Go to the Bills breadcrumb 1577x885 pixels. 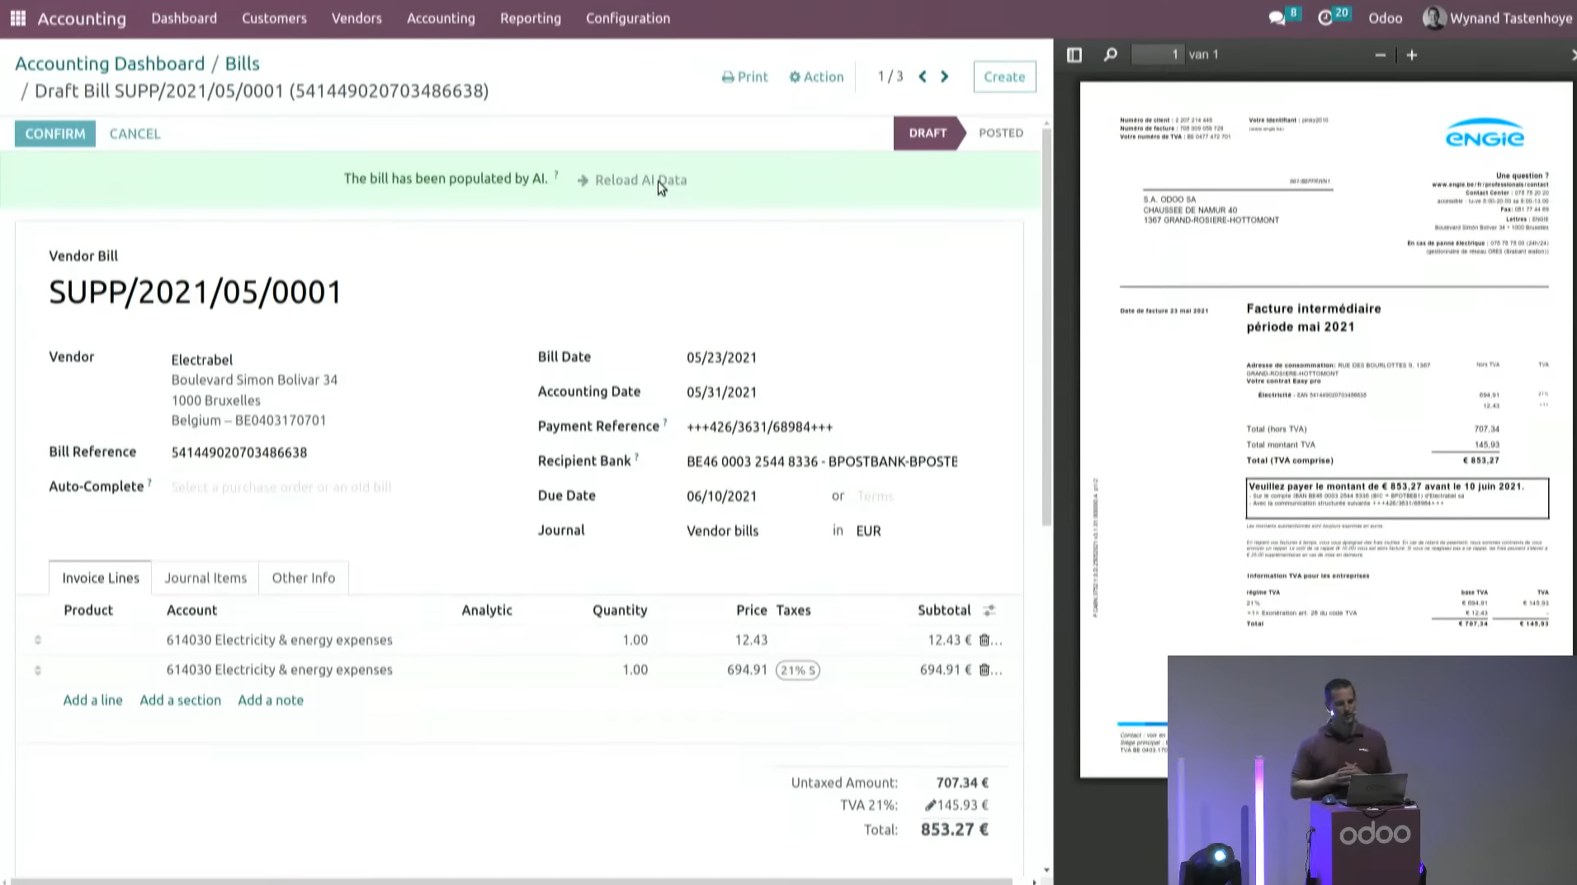[x=243, y=64]
